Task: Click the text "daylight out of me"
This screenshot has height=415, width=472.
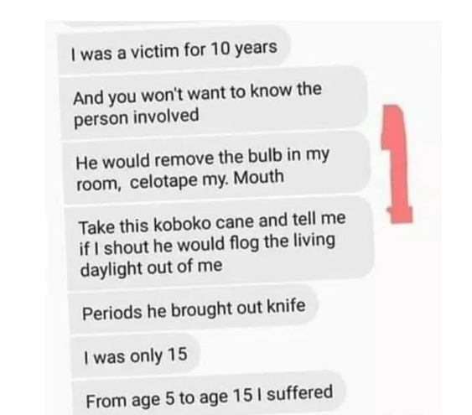Action: (151, 267)
